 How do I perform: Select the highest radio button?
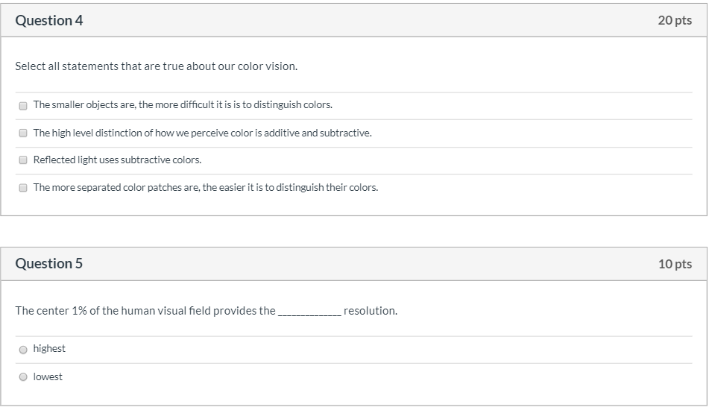23,350
